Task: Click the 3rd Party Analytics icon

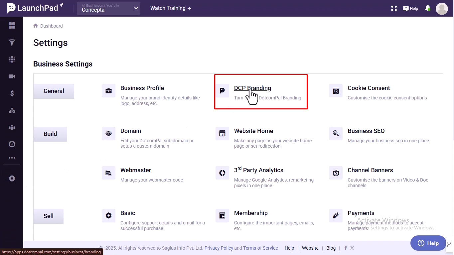Action: tap(222, 173)
